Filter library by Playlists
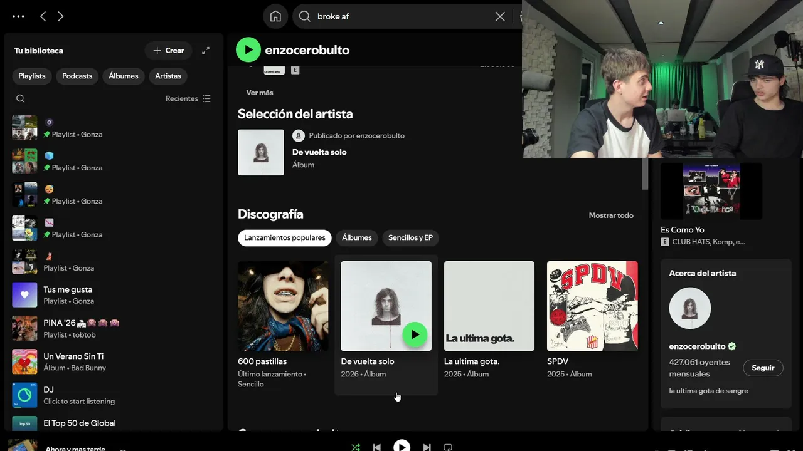803x451 pixels. click(32, 76)
